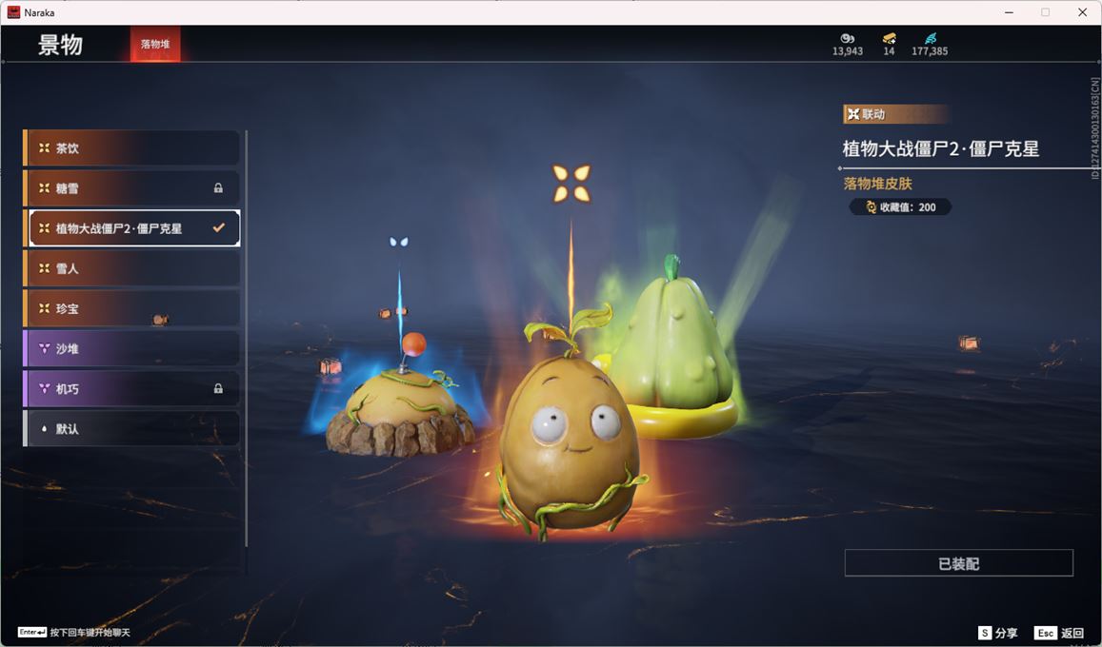Viewport: 1102px width, 647px height.
Task: Click the lock icon on 糖雪 row
Action: [218, 188]
